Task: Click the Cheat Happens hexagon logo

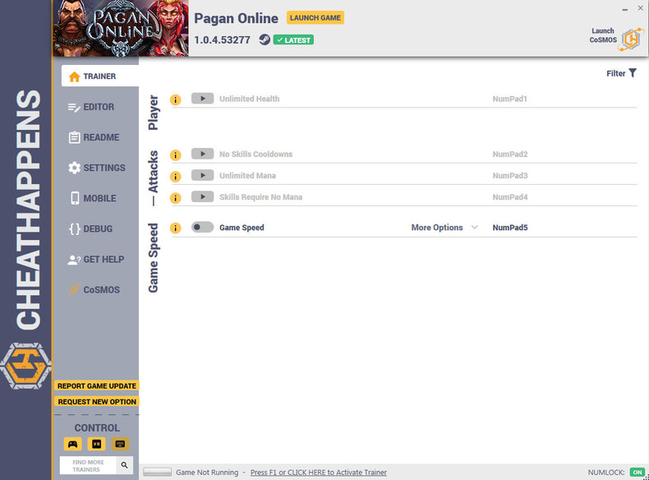Action: (25, 366)
